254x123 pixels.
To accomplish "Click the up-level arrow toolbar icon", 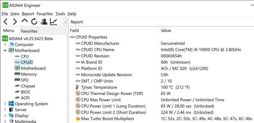I will [x=25, y=21].
